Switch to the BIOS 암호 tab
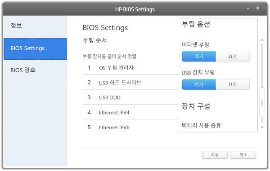Screen dimensions: 270x171 coord(35,71)
